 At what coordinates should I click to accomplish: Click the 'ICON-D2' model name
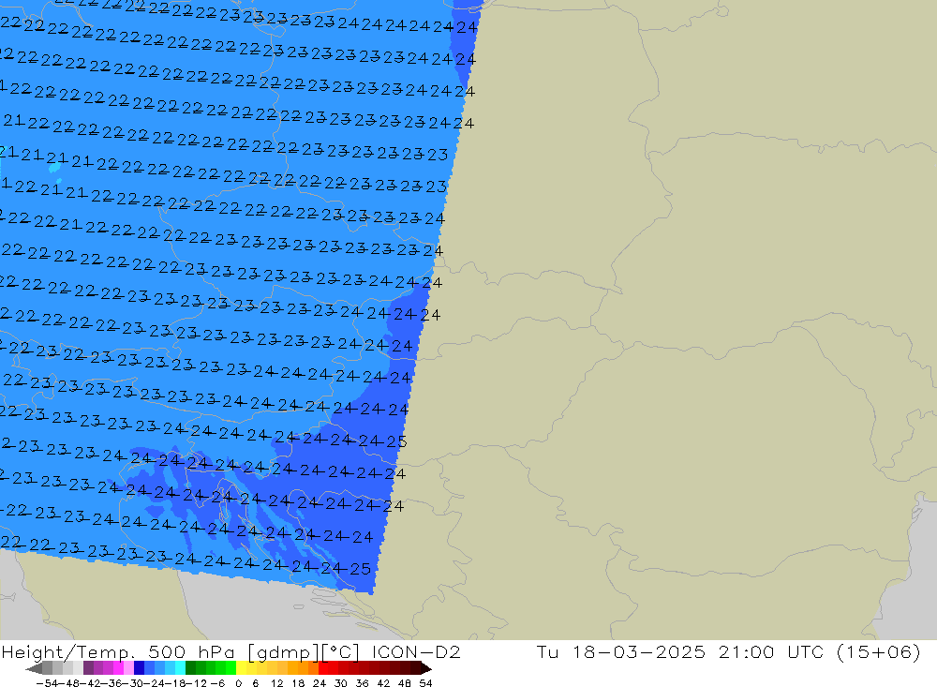coord(416,651)
